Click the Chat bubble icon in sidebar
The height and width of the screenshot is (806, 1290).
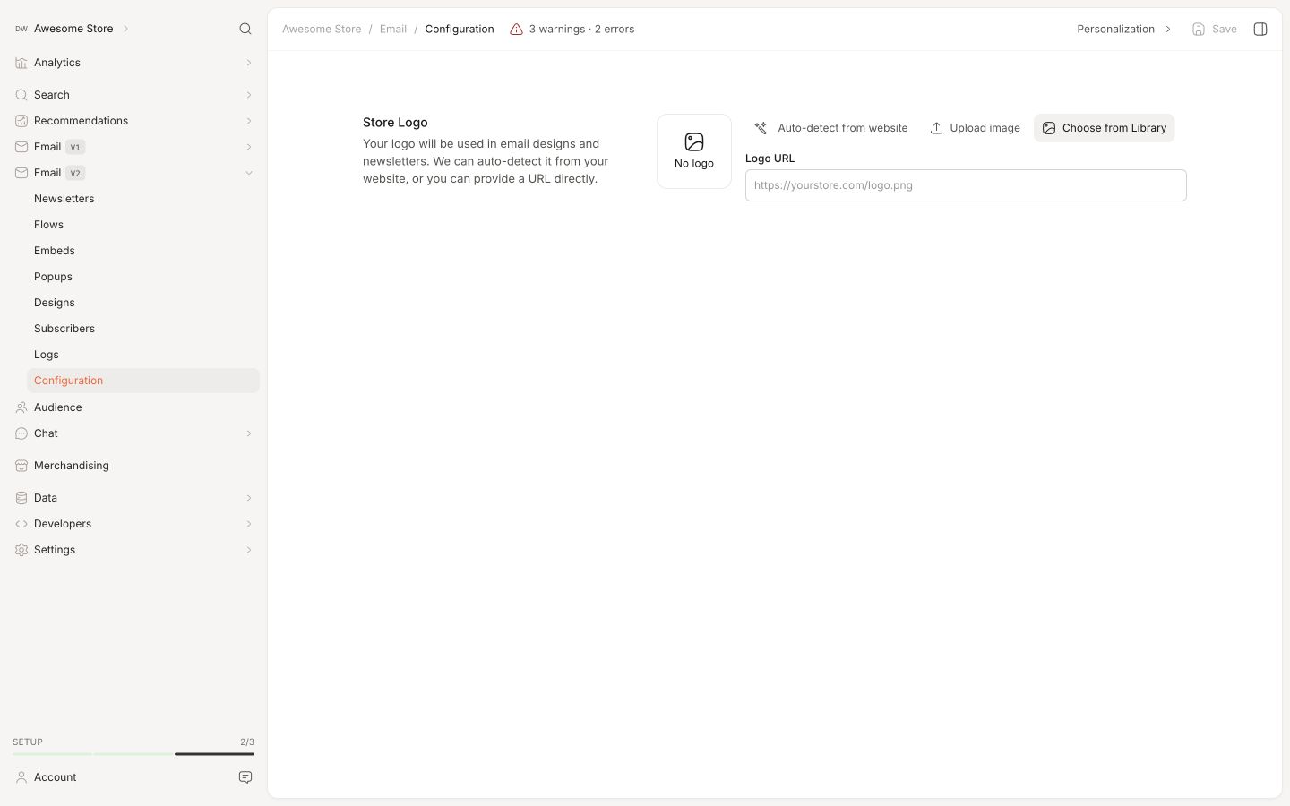pos(21,433)
